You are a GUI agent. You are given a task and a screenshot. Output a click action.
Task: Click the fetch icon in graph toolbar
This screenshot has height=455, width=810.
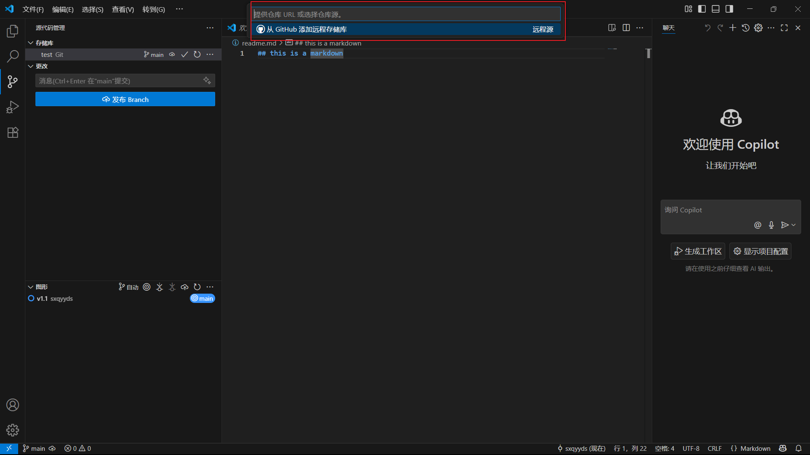point(159,287)
